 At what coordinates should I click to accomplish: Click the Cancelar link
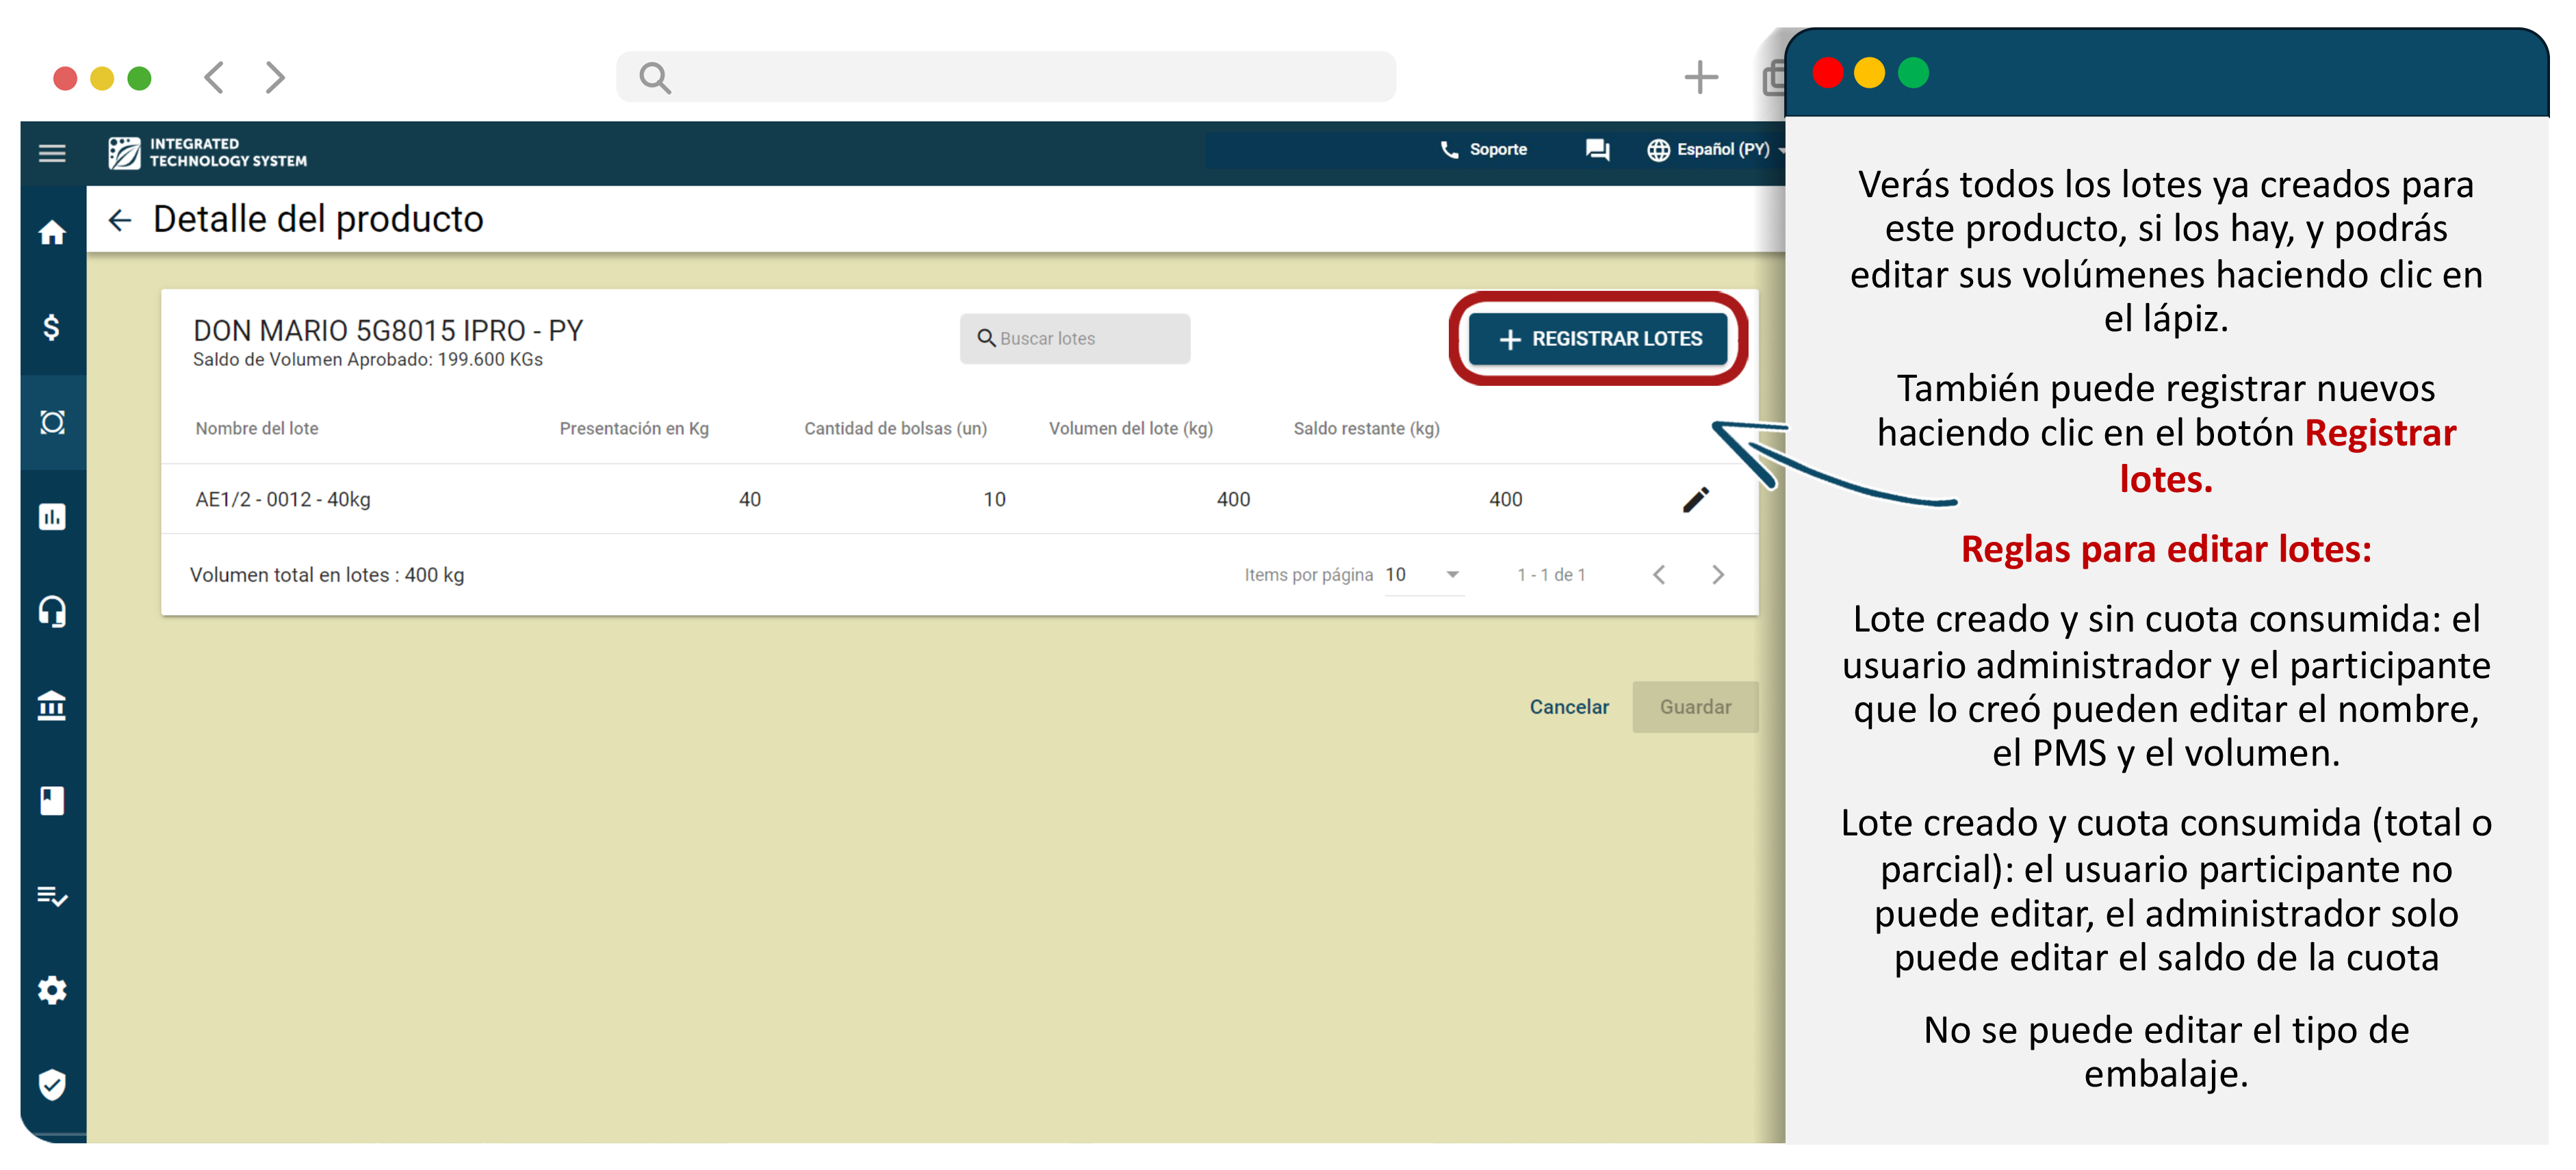[x=1568, y=706]
